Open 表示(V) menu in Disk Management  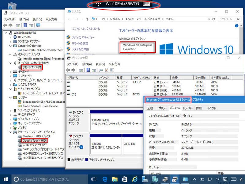[100, 64]
